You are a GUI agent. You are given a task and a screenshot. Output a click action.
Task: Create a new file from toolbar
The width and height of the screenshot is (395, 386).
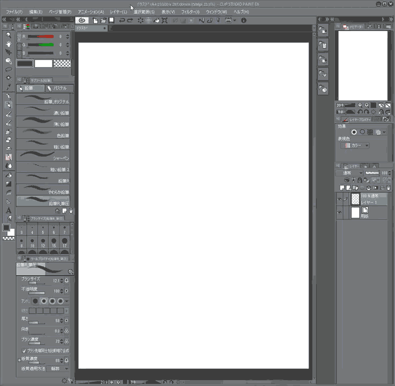95,20
